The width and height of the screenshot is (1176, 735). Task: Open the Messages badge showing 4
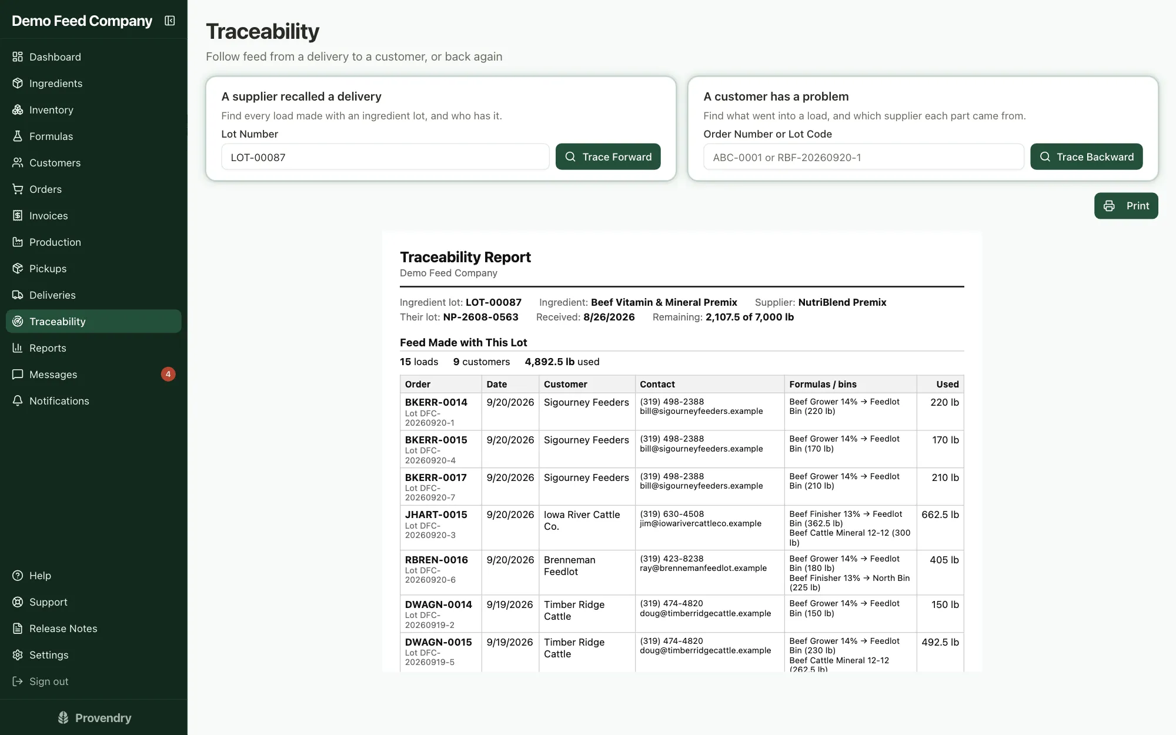point(168,375)
